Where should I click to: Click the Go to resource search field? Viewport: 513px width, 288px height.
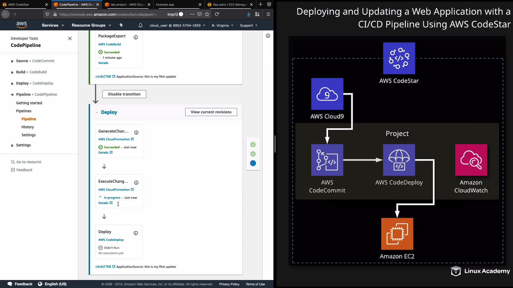29,162
